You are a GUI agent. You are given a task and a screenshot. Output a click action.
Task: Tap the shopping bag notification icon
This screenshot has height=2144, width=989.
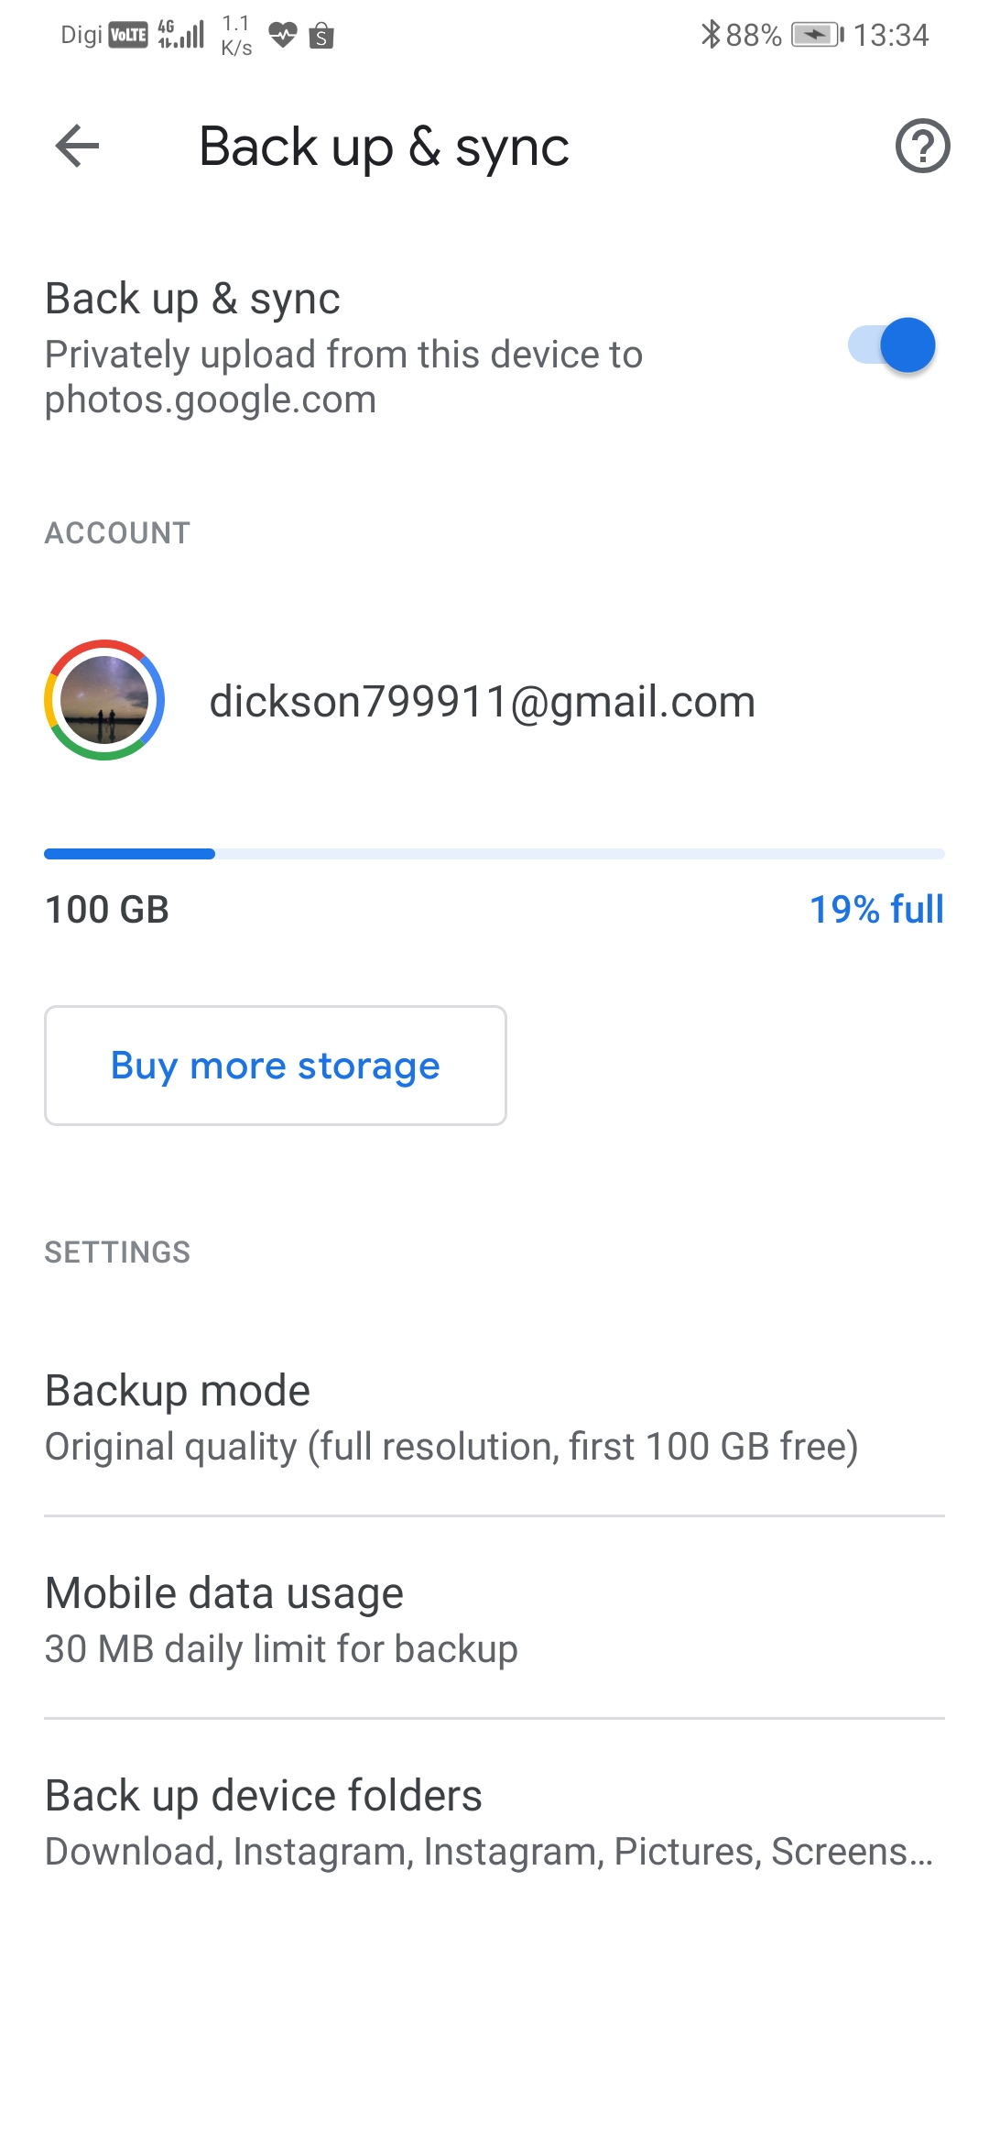point(321,37)
